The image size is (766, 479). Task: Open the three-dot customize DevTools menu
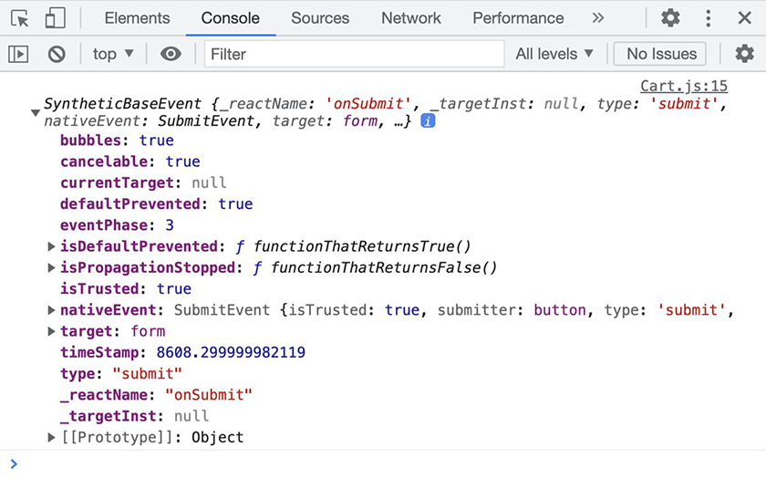708,18
